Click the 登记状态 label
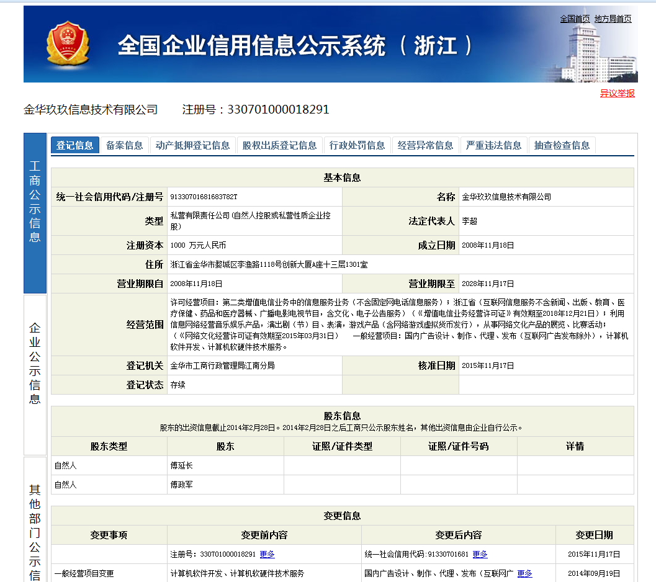Screen dimensions: 656x582 coord(145,385)
